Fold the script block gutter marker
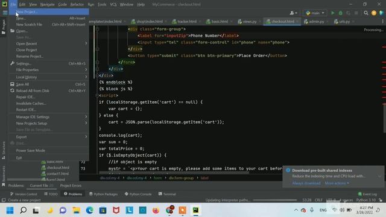Viewport: 386px width, 217px height. point(97,95)
